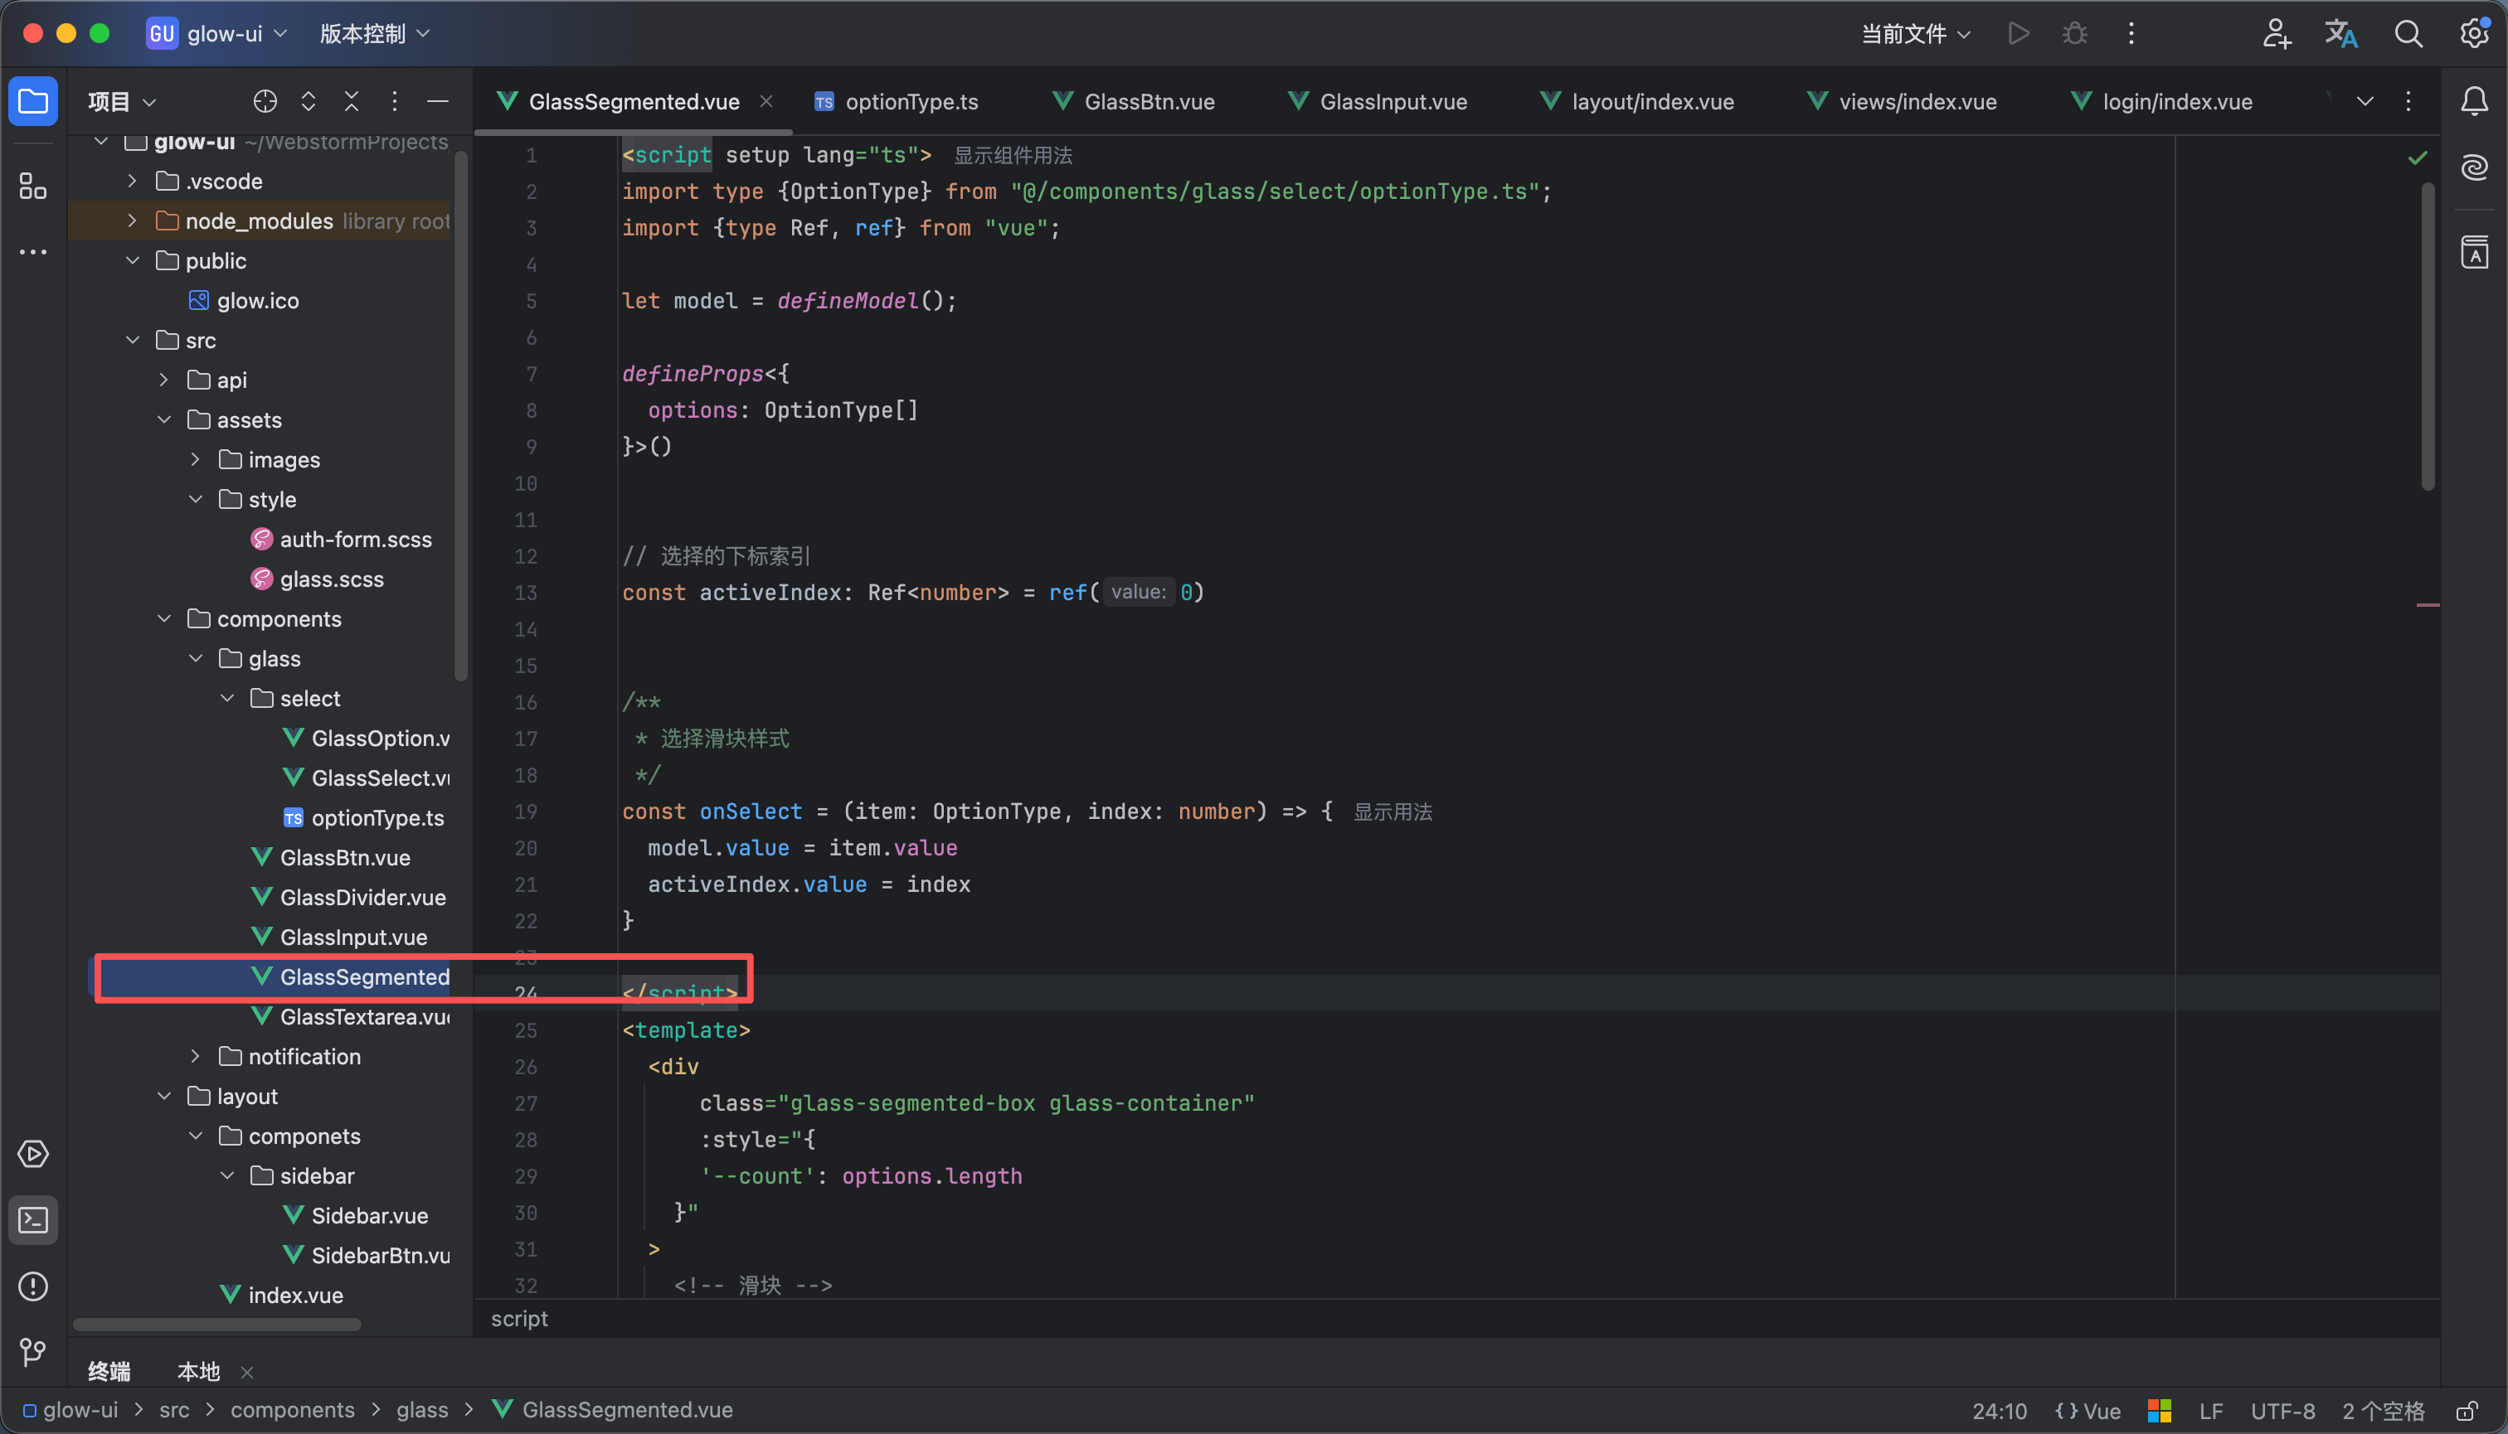This screenshot has width=2508, height=1434.
Task: Toggle the read-only lock in status bar
Action: tap(2467, 1410)
